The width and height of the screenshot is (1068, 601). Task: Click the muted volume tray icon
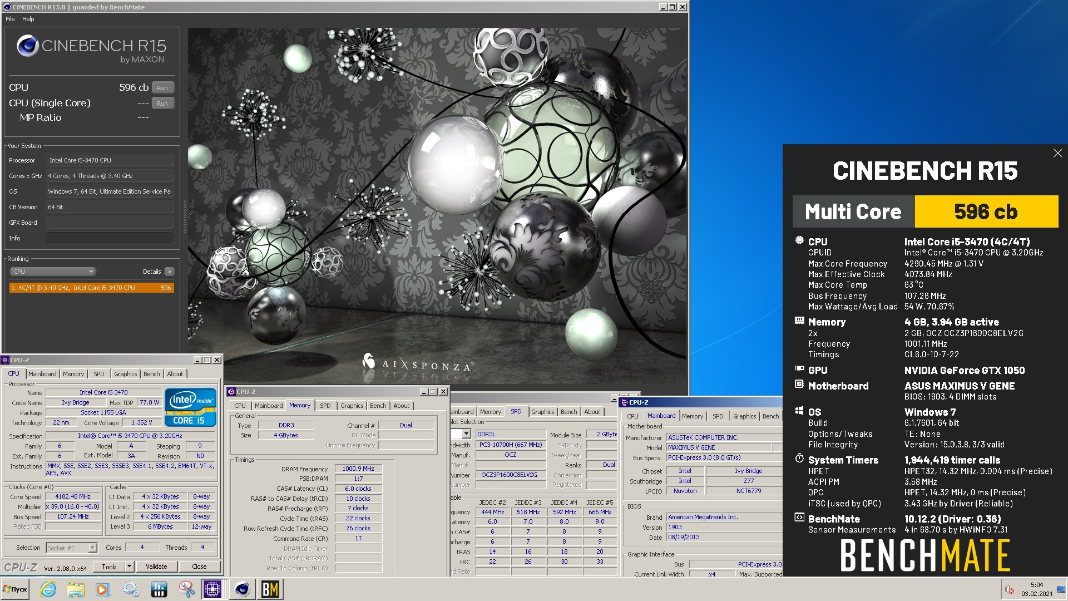pos(1009,590)
